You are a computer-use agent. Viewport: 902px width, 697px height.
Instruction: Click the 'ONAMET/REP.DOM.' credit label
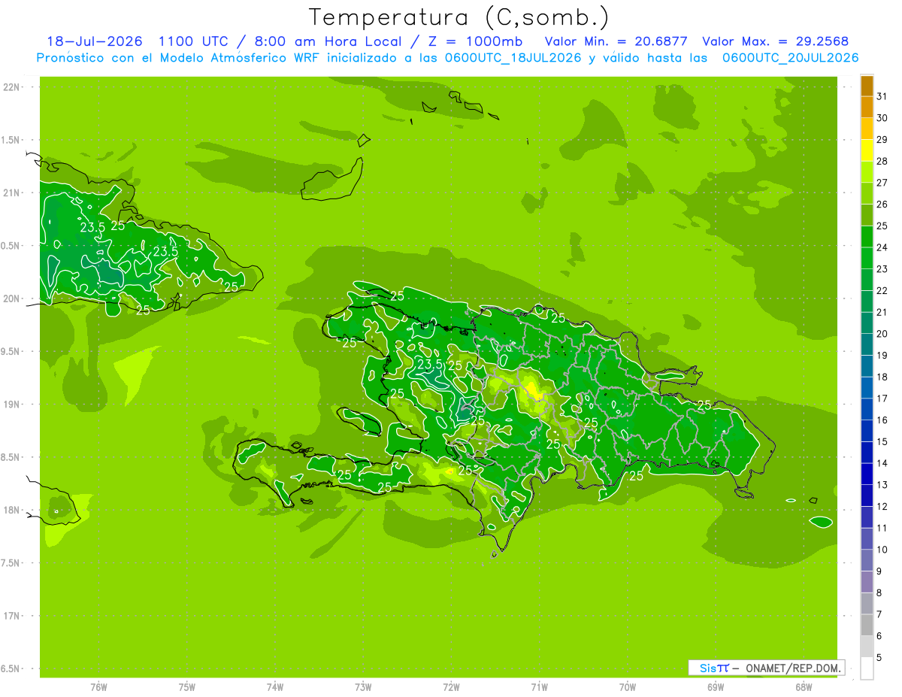pos(793,668)
